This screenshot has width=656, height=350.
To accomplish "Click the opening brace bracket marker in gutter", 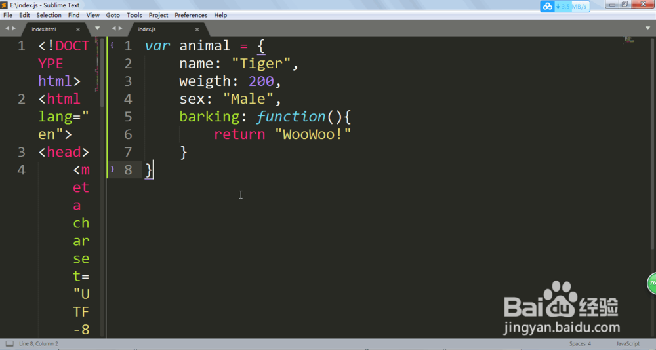I will pos(112,45).
